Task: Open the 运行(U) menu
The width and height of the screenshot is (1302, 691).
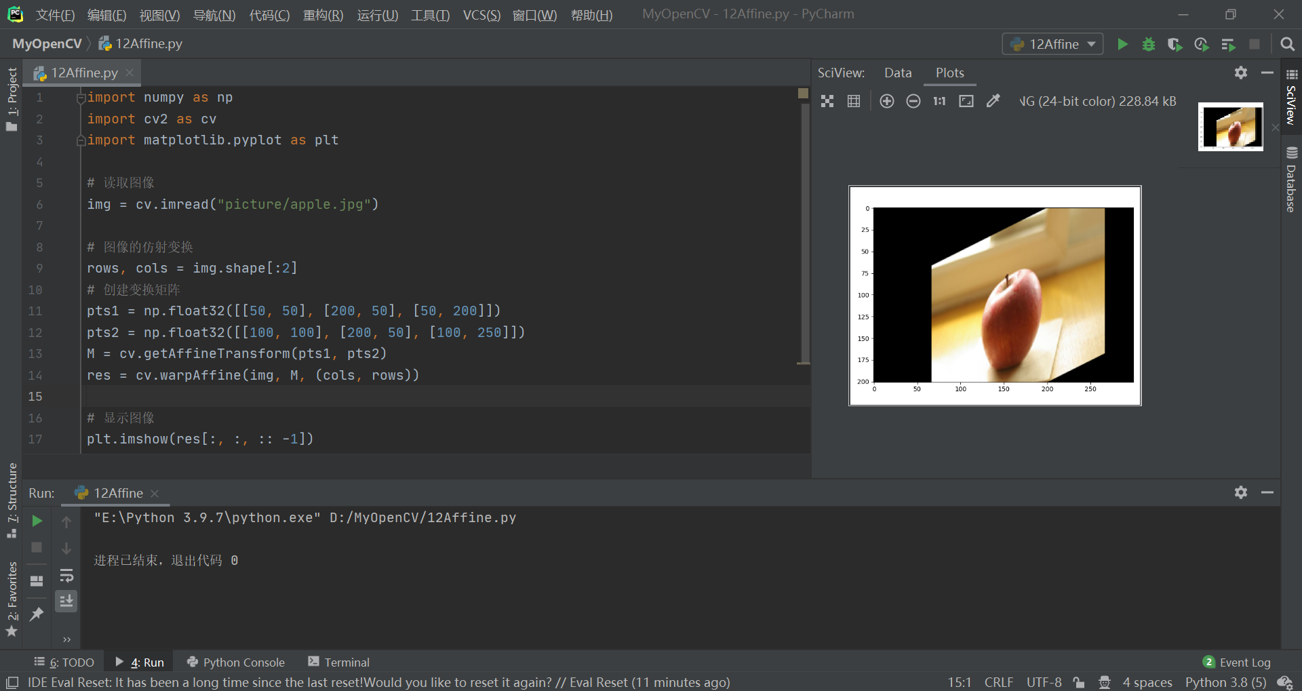Action: (377, 15)
